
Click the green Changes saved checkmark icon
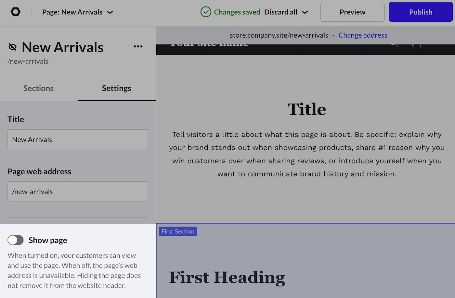coord(206,12)
